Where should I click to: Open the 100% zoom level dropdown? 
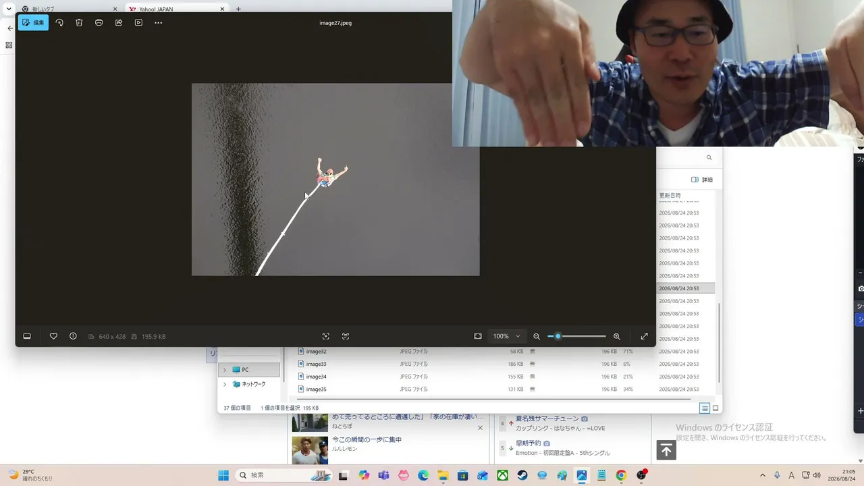tap(507, 336)
